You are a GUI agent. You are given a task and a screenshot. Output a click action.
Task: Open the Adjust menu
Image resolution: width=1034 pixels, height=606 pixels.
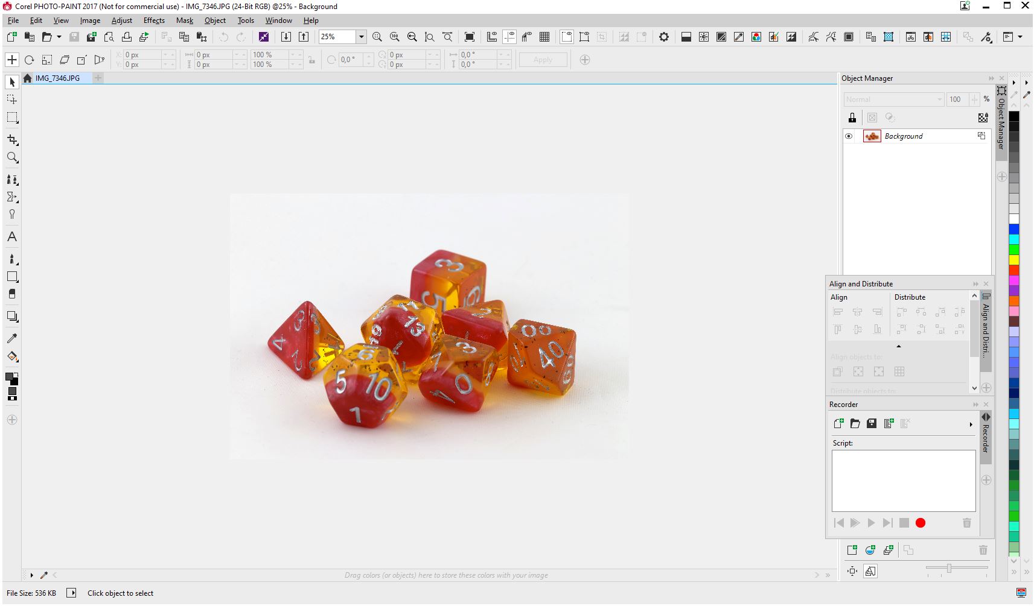[121, 21]
